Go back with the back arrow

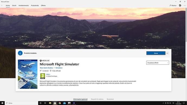[x=2, y=5]
